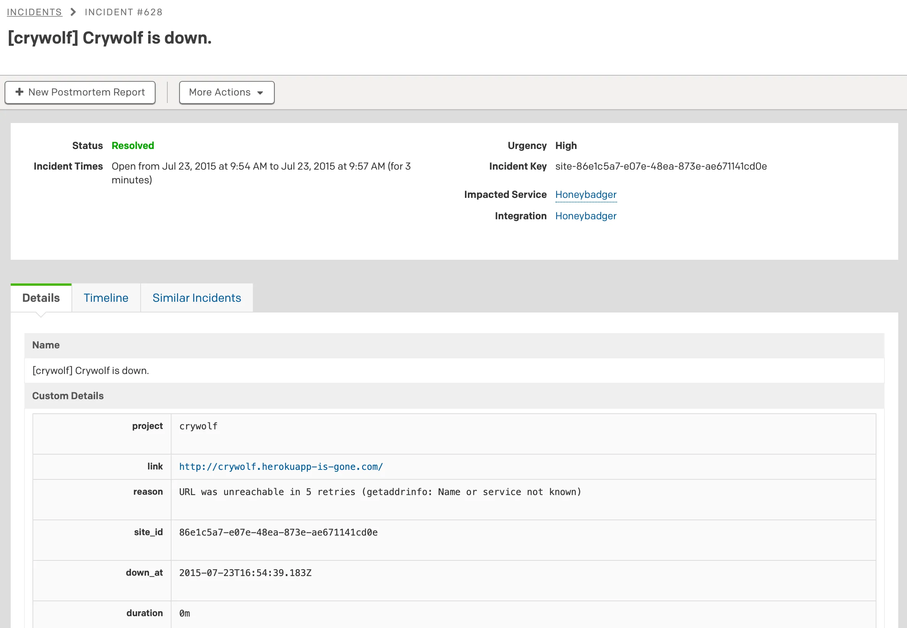Image resolution: width=907 pixels, height=628 pixels.
Task: Switch to the Similar Incidents tab
Action: pyautogui.click(x=196, y=298)
